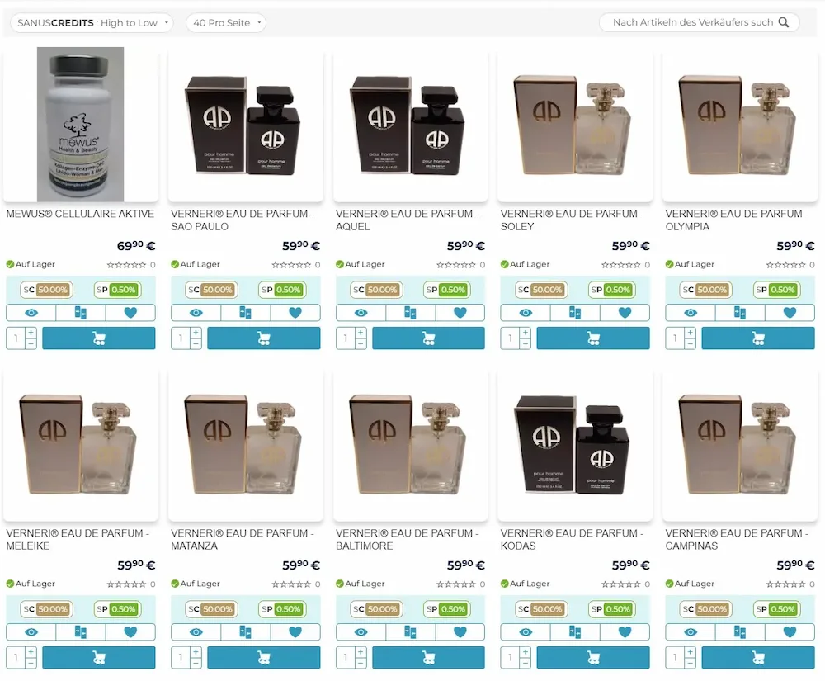Click the SC 50.00% badge on Verneri Kodas

point(541,609)
